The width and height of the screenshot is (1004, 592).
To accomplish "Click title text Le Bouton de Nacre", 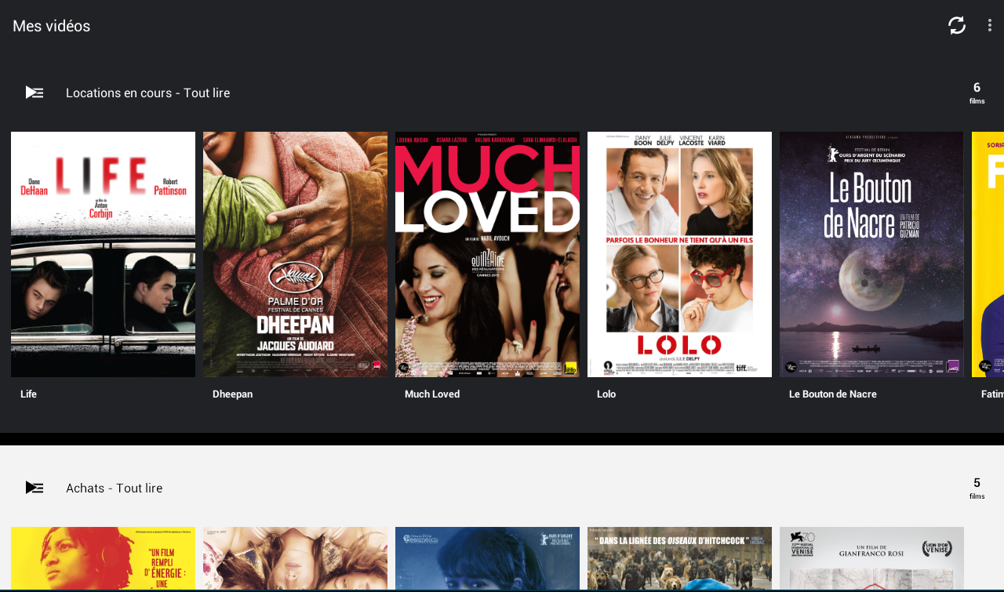I will 833,394.
